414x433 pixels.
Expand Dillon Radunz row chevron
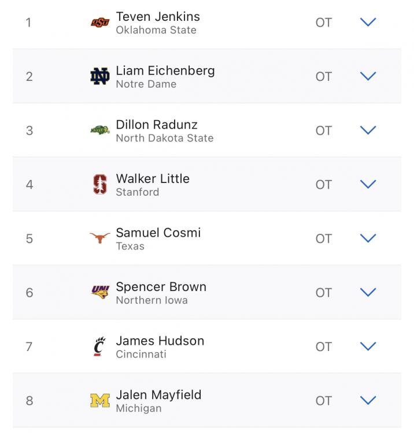click(368, 130)
